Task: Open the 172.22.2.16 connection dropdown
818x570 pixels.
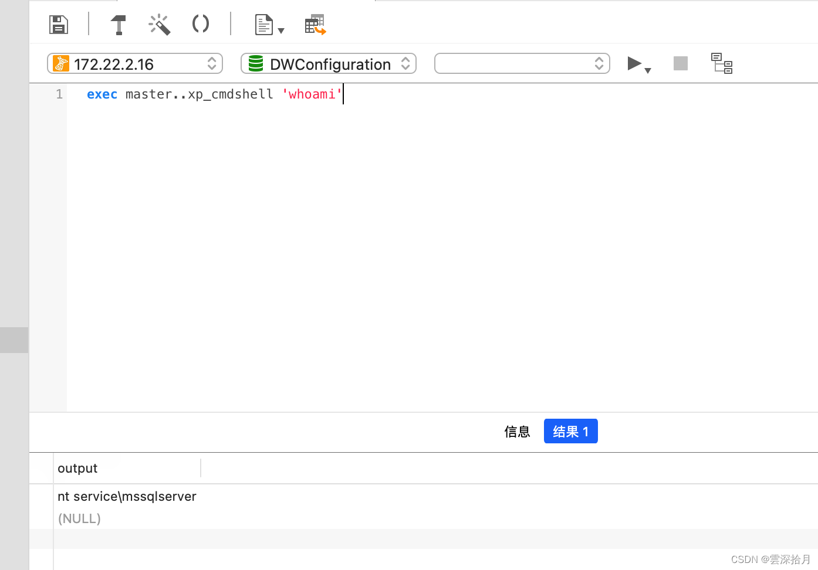Action: coord(135,63)
